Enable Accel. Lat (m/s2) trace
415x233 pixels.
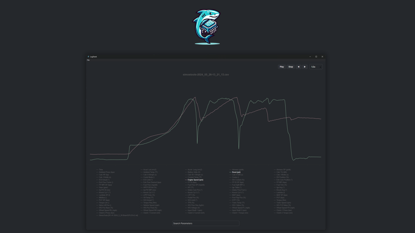tap(149, 169)
